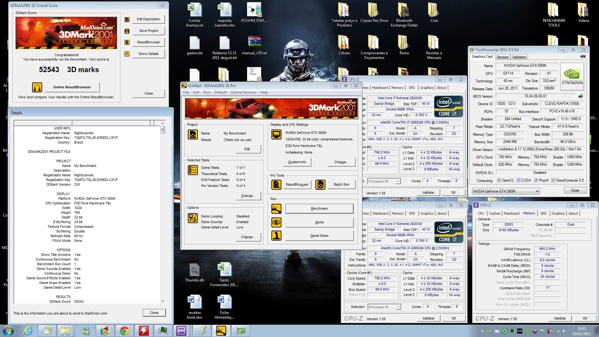The height and width of the screenshot is (337, 599).
Task: Click the Online ResultBrowser button
Action: [x=72, y=87]
